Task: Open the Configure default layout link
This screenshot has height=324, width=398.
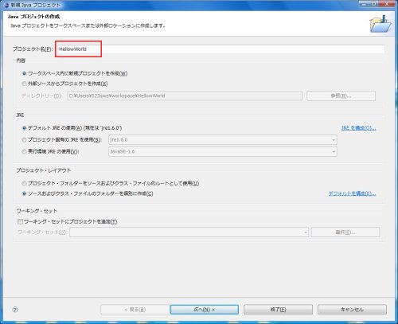Action: point(352,193)
